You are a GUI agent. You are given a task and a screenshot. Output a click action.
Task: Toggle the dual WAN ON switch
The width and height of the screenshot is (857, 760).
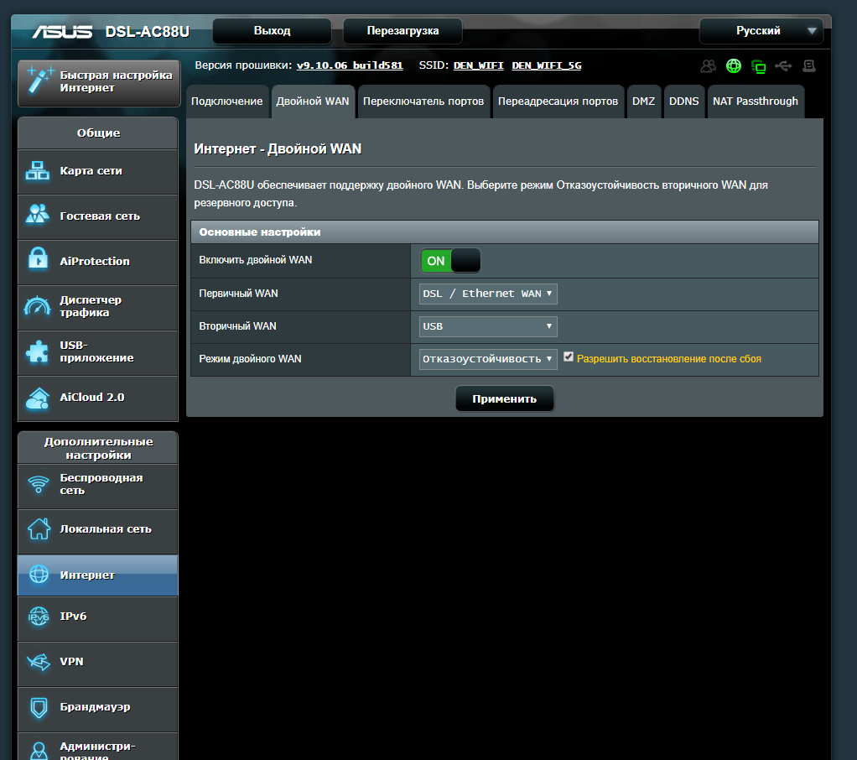450,261
